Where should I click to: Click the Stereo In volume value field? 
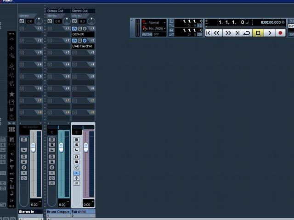[36, 203]
